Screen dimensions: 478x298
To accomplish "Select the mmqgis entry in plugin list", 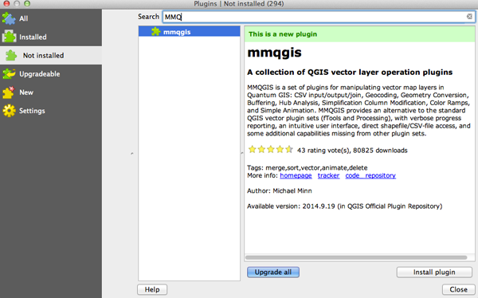I will tap(189, 31).
